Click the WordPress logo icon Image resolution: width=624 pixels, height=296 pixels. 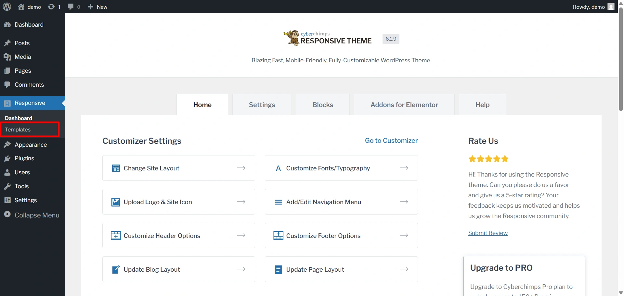coord(7,7)
